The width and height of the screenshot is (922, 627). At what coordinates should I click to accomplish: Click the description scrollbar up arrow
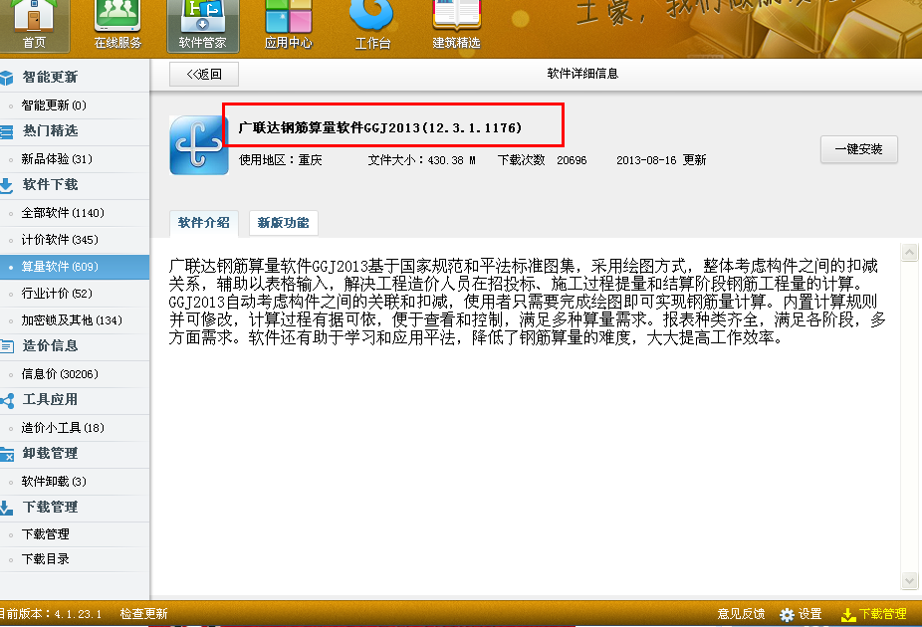[909, 253]
